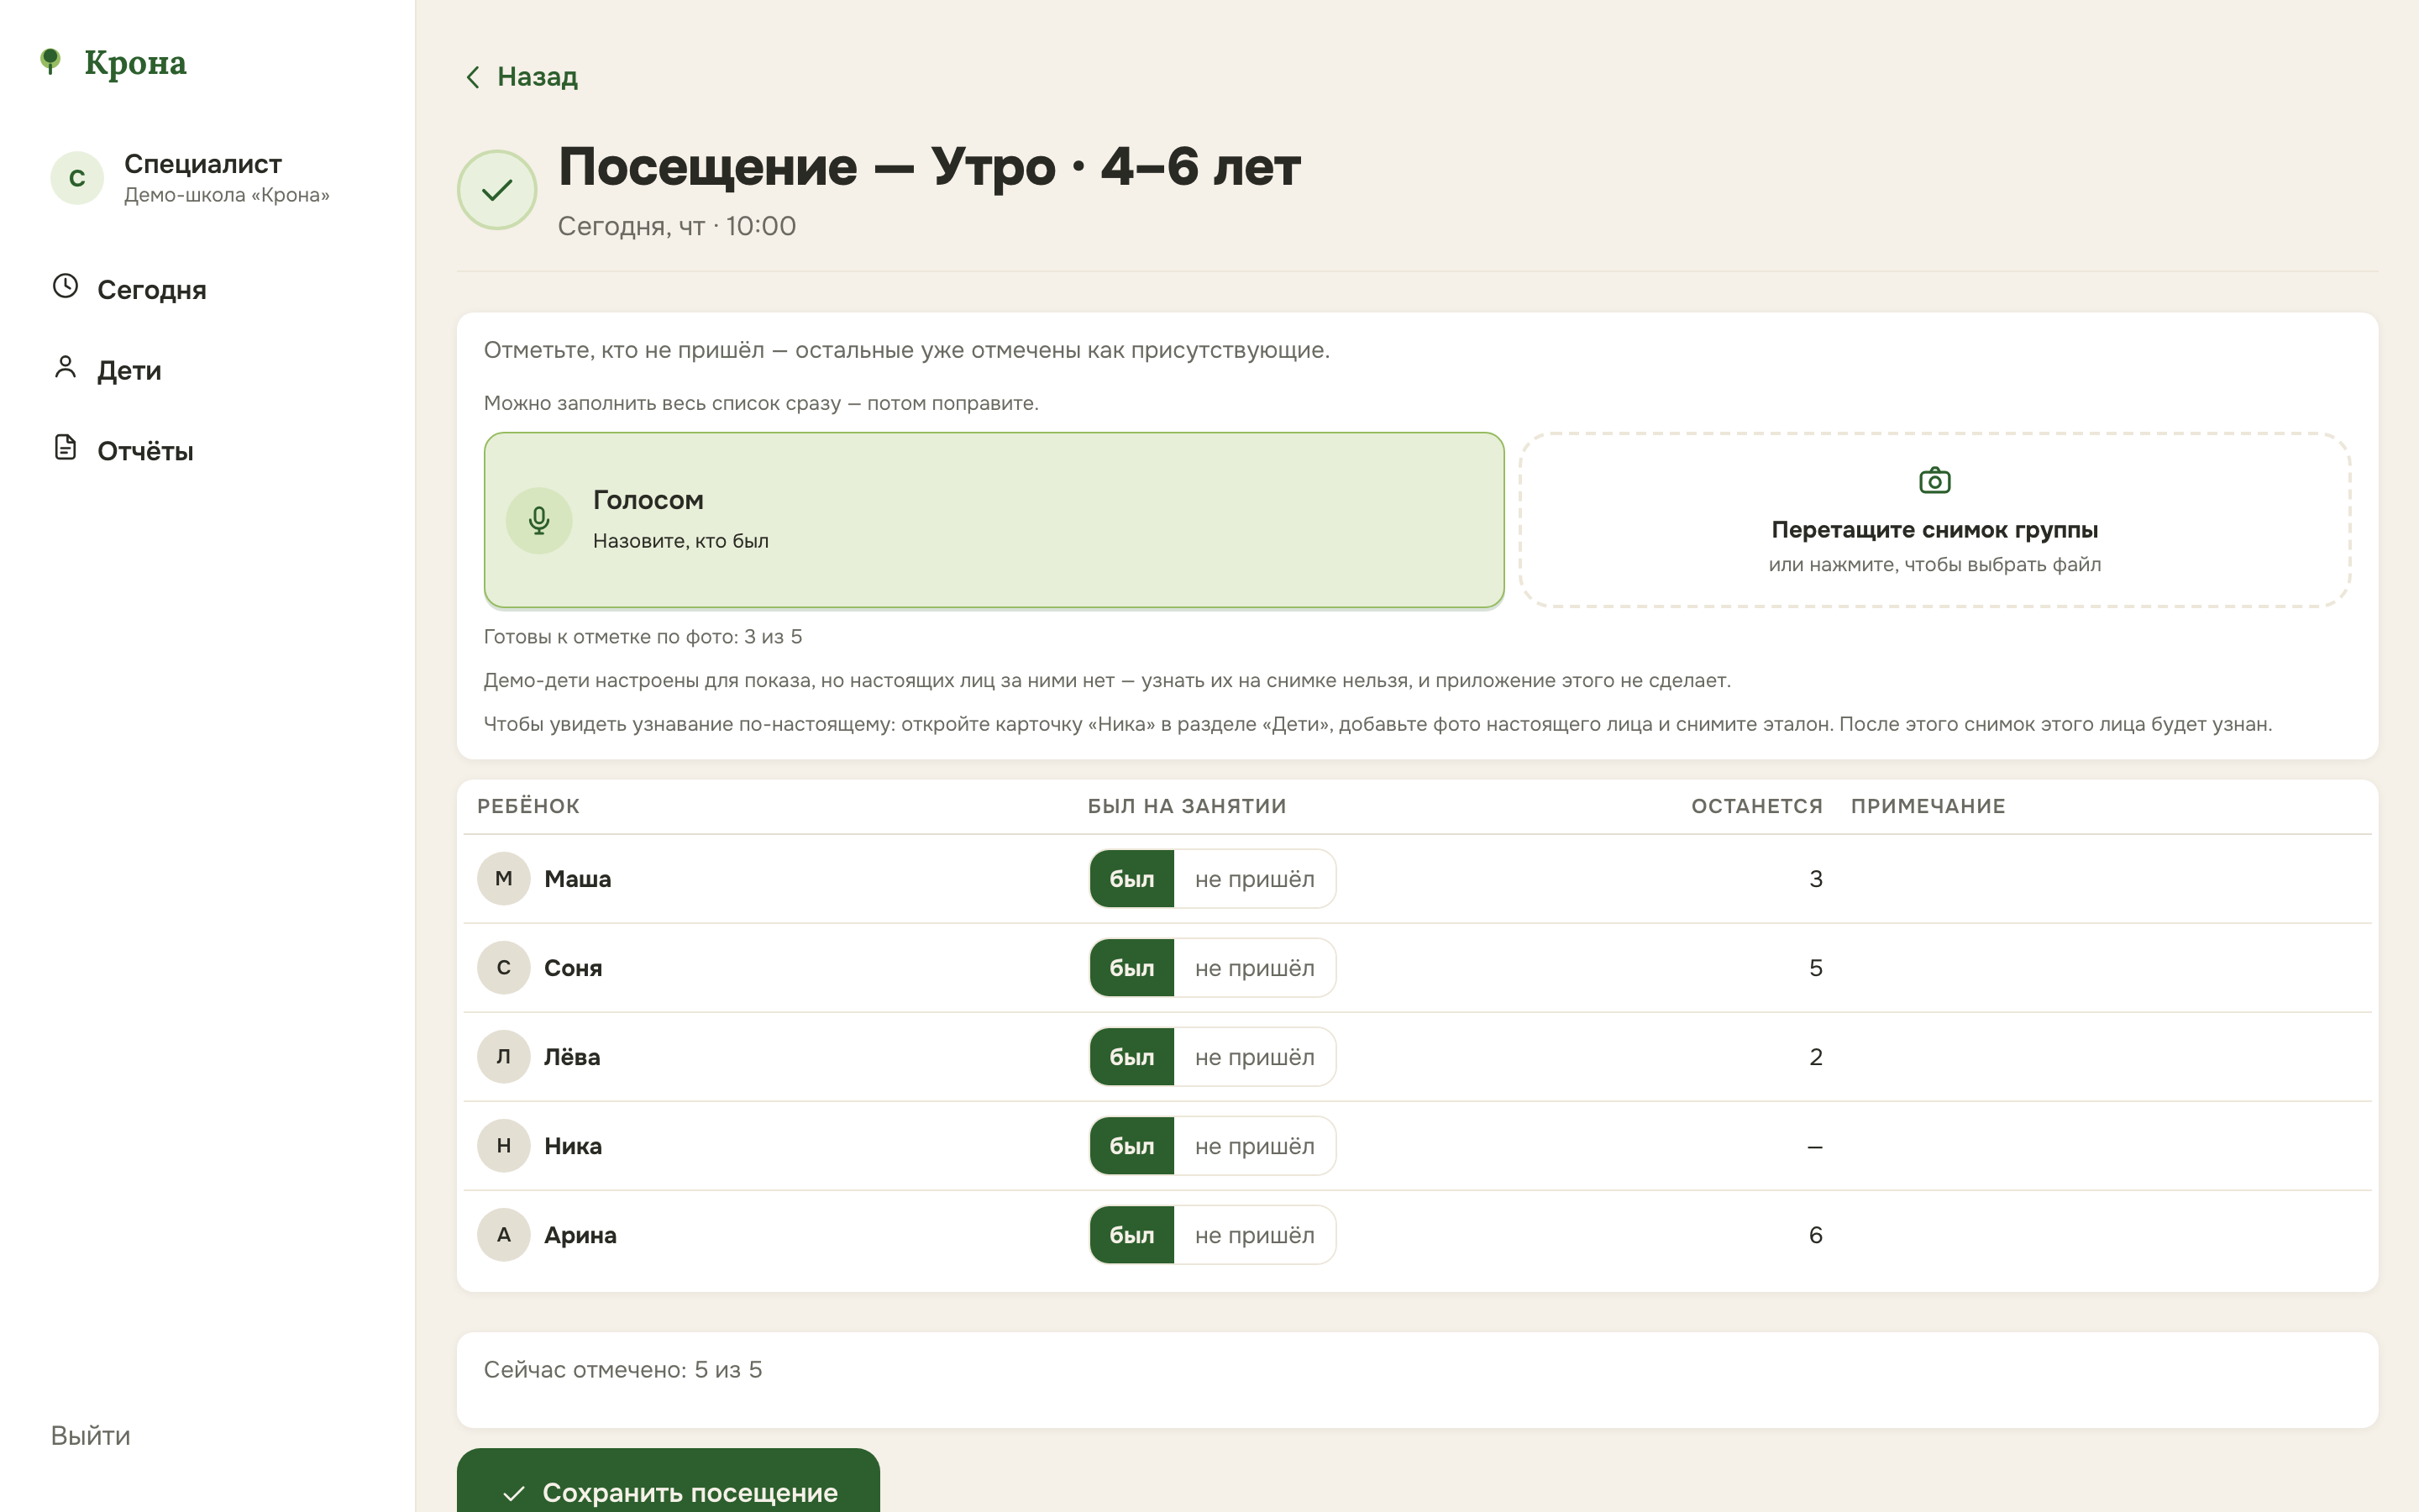Viewport: 2419px width, 1512px height.
Task: Click the name Ника in the table
Action: [573, 1146]
